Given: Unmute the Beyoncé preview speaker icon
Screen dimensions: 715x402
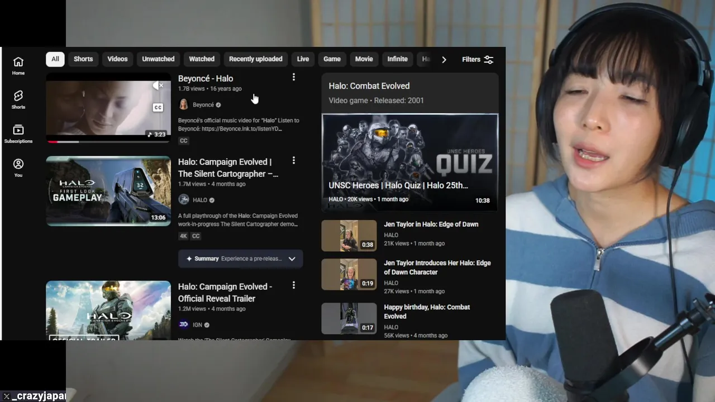Looking at the screenshot, I should (158, 85).
